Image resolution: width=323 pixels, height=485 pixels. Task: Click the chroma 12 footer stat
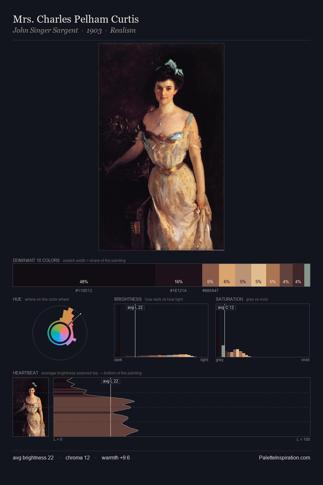click(x=78, y=458)
